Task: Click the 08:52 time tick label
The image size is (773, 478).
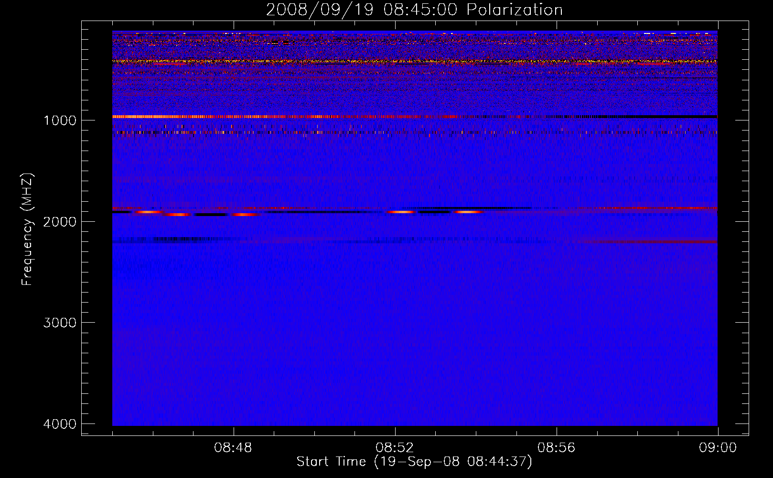Action: click(395, 448)
